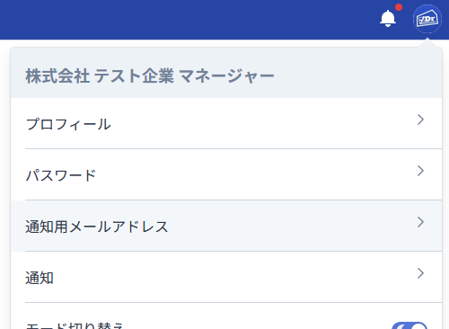Open the 通知用メールアドレス link
Image resolution: width=449 pixels, height=329 pixels.
[x=97, y=227]
